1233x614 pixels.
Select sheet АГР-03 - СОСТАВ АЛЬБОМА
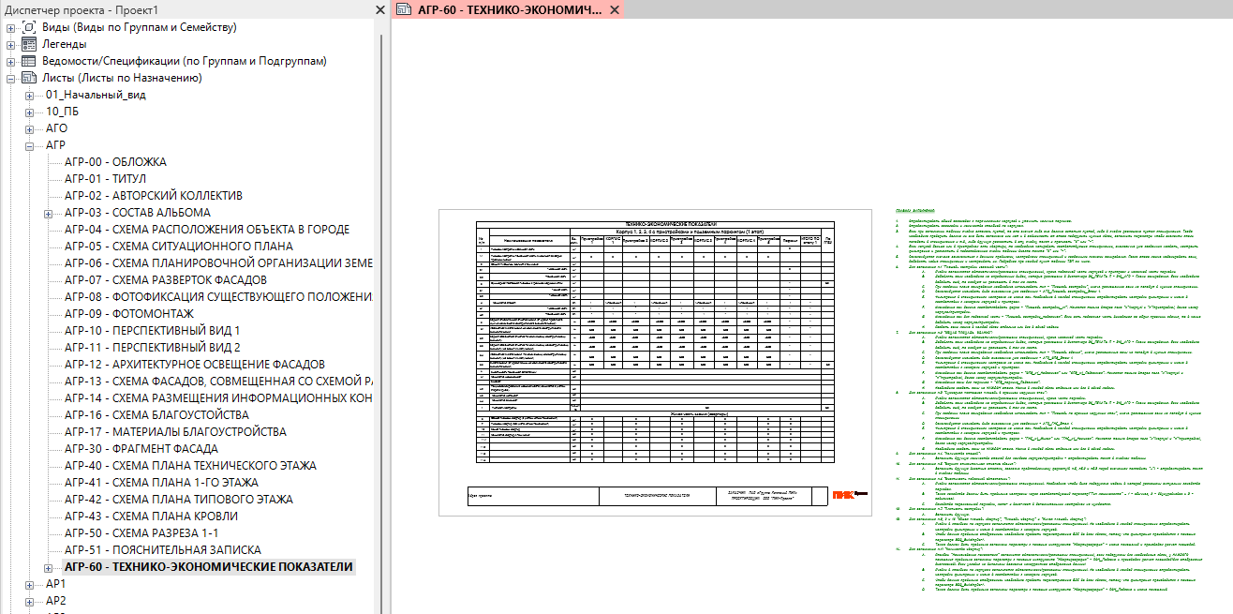(138, 213)
